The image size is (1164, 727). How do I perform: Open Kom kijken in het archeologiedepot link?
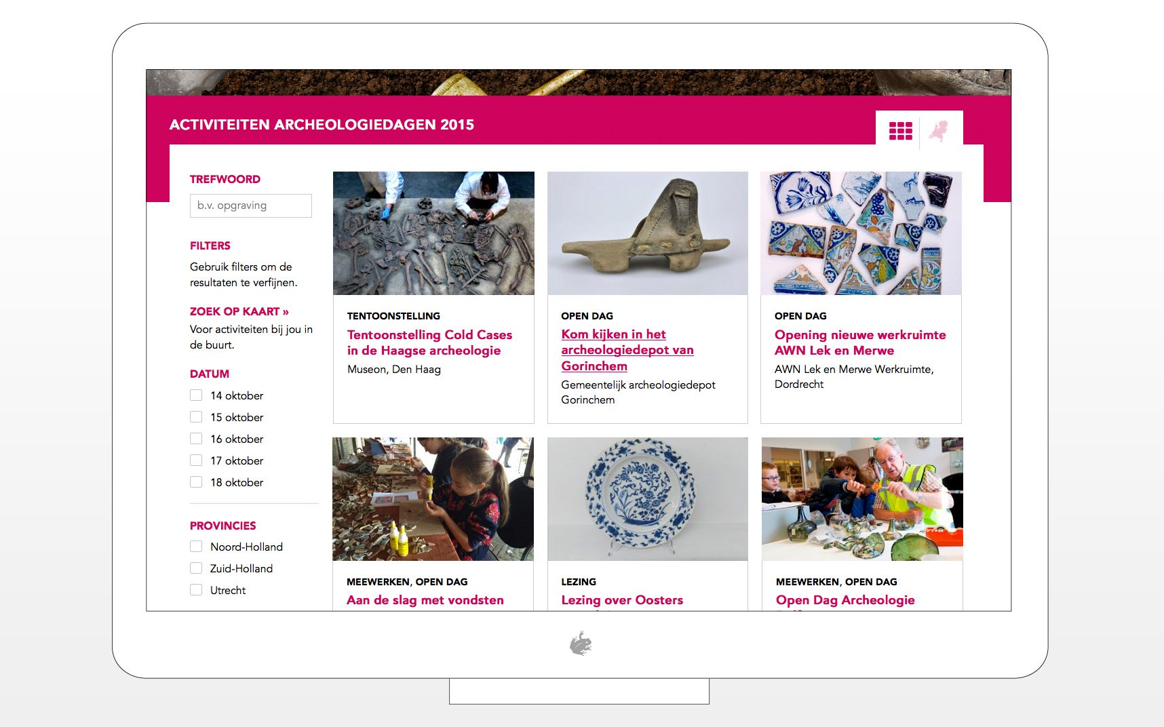point(627,350)
